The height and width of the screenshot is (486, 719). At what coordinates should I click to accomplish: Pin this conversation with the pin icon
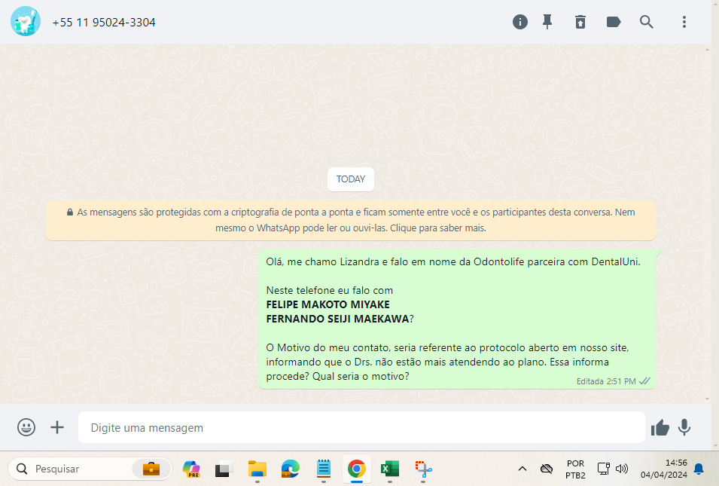[x=547, y=22]
